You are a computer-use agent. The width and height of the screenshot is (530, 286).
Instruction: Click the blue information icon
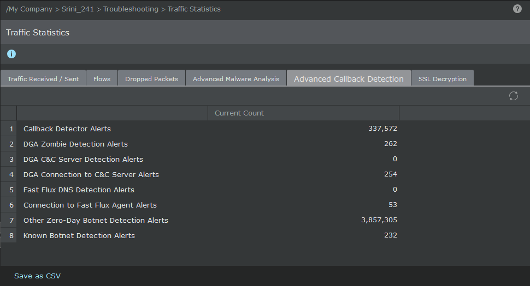click(x=11, y=54)
